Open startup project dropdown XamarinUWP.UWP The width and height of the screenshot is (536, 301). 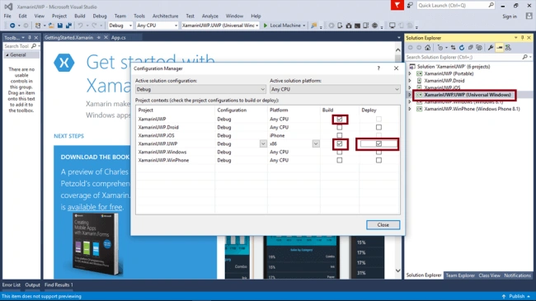pos(220,26)
